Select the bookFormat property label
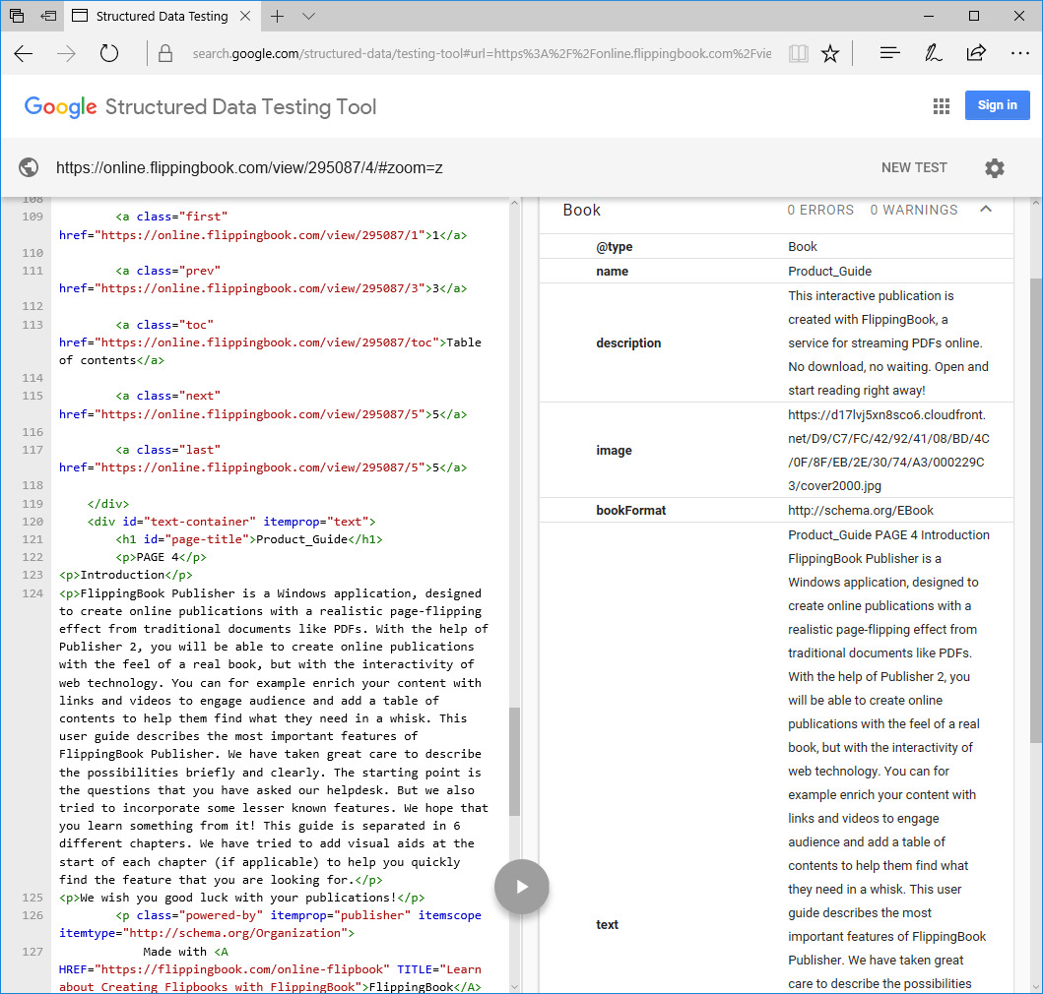Screen dimensions: 1043x994 coord(630,511)
